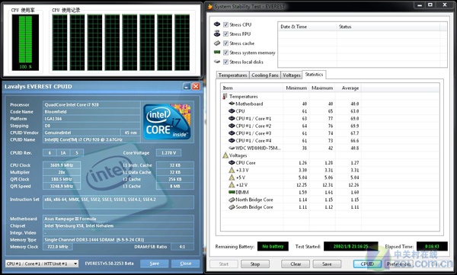Viewport: 457px width, 275px height.
Task: Click the Intel Core i7 logo badge
Action: tap(167, 122)
